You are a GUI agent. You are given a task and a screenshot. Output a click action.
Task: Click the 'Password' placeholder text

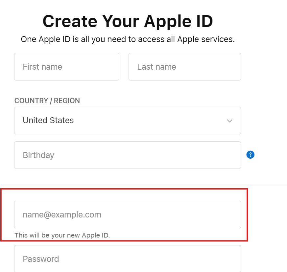pos(41,259)
